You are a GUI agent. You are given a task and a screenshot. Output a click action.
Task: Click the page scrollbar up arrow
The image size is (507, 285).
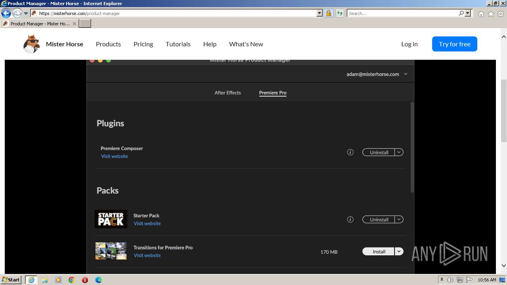click(x=503, y=37)
